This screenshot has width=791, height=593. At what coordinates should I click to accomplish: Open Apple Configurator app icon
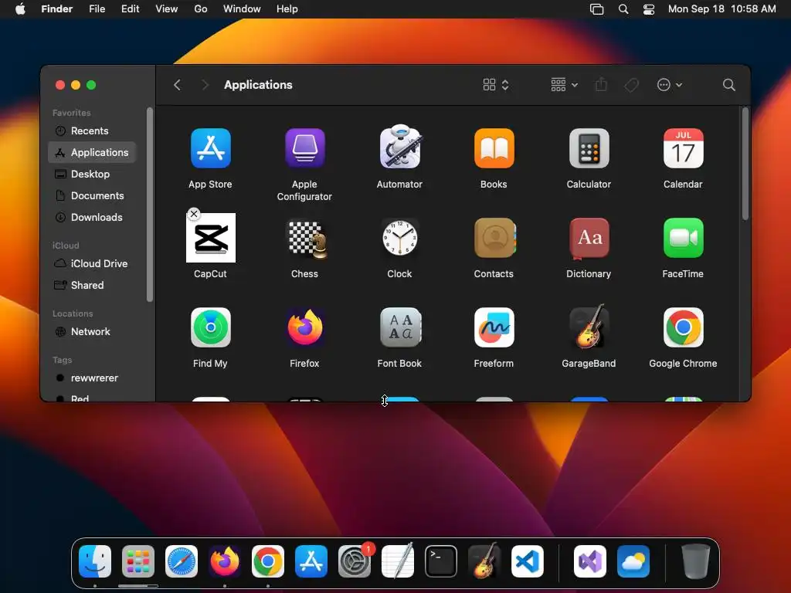point(304,148)
